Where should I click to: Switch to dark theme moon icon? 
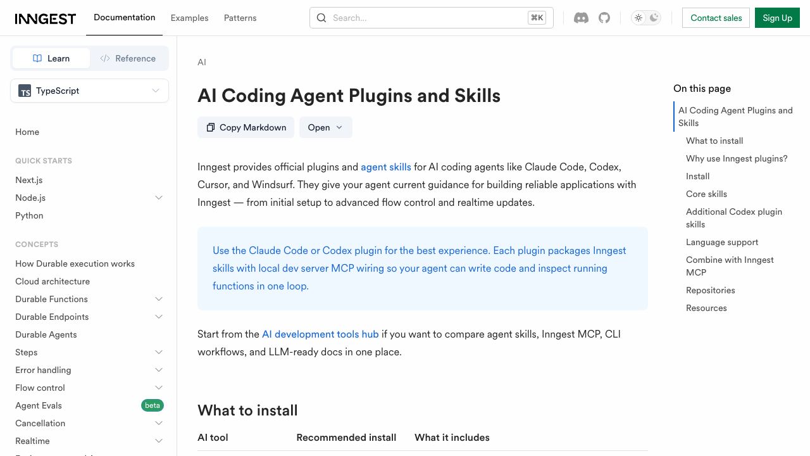654,18
